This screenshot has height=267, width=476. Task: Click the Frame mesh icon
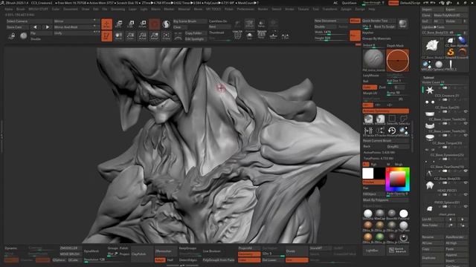point(166,36)
